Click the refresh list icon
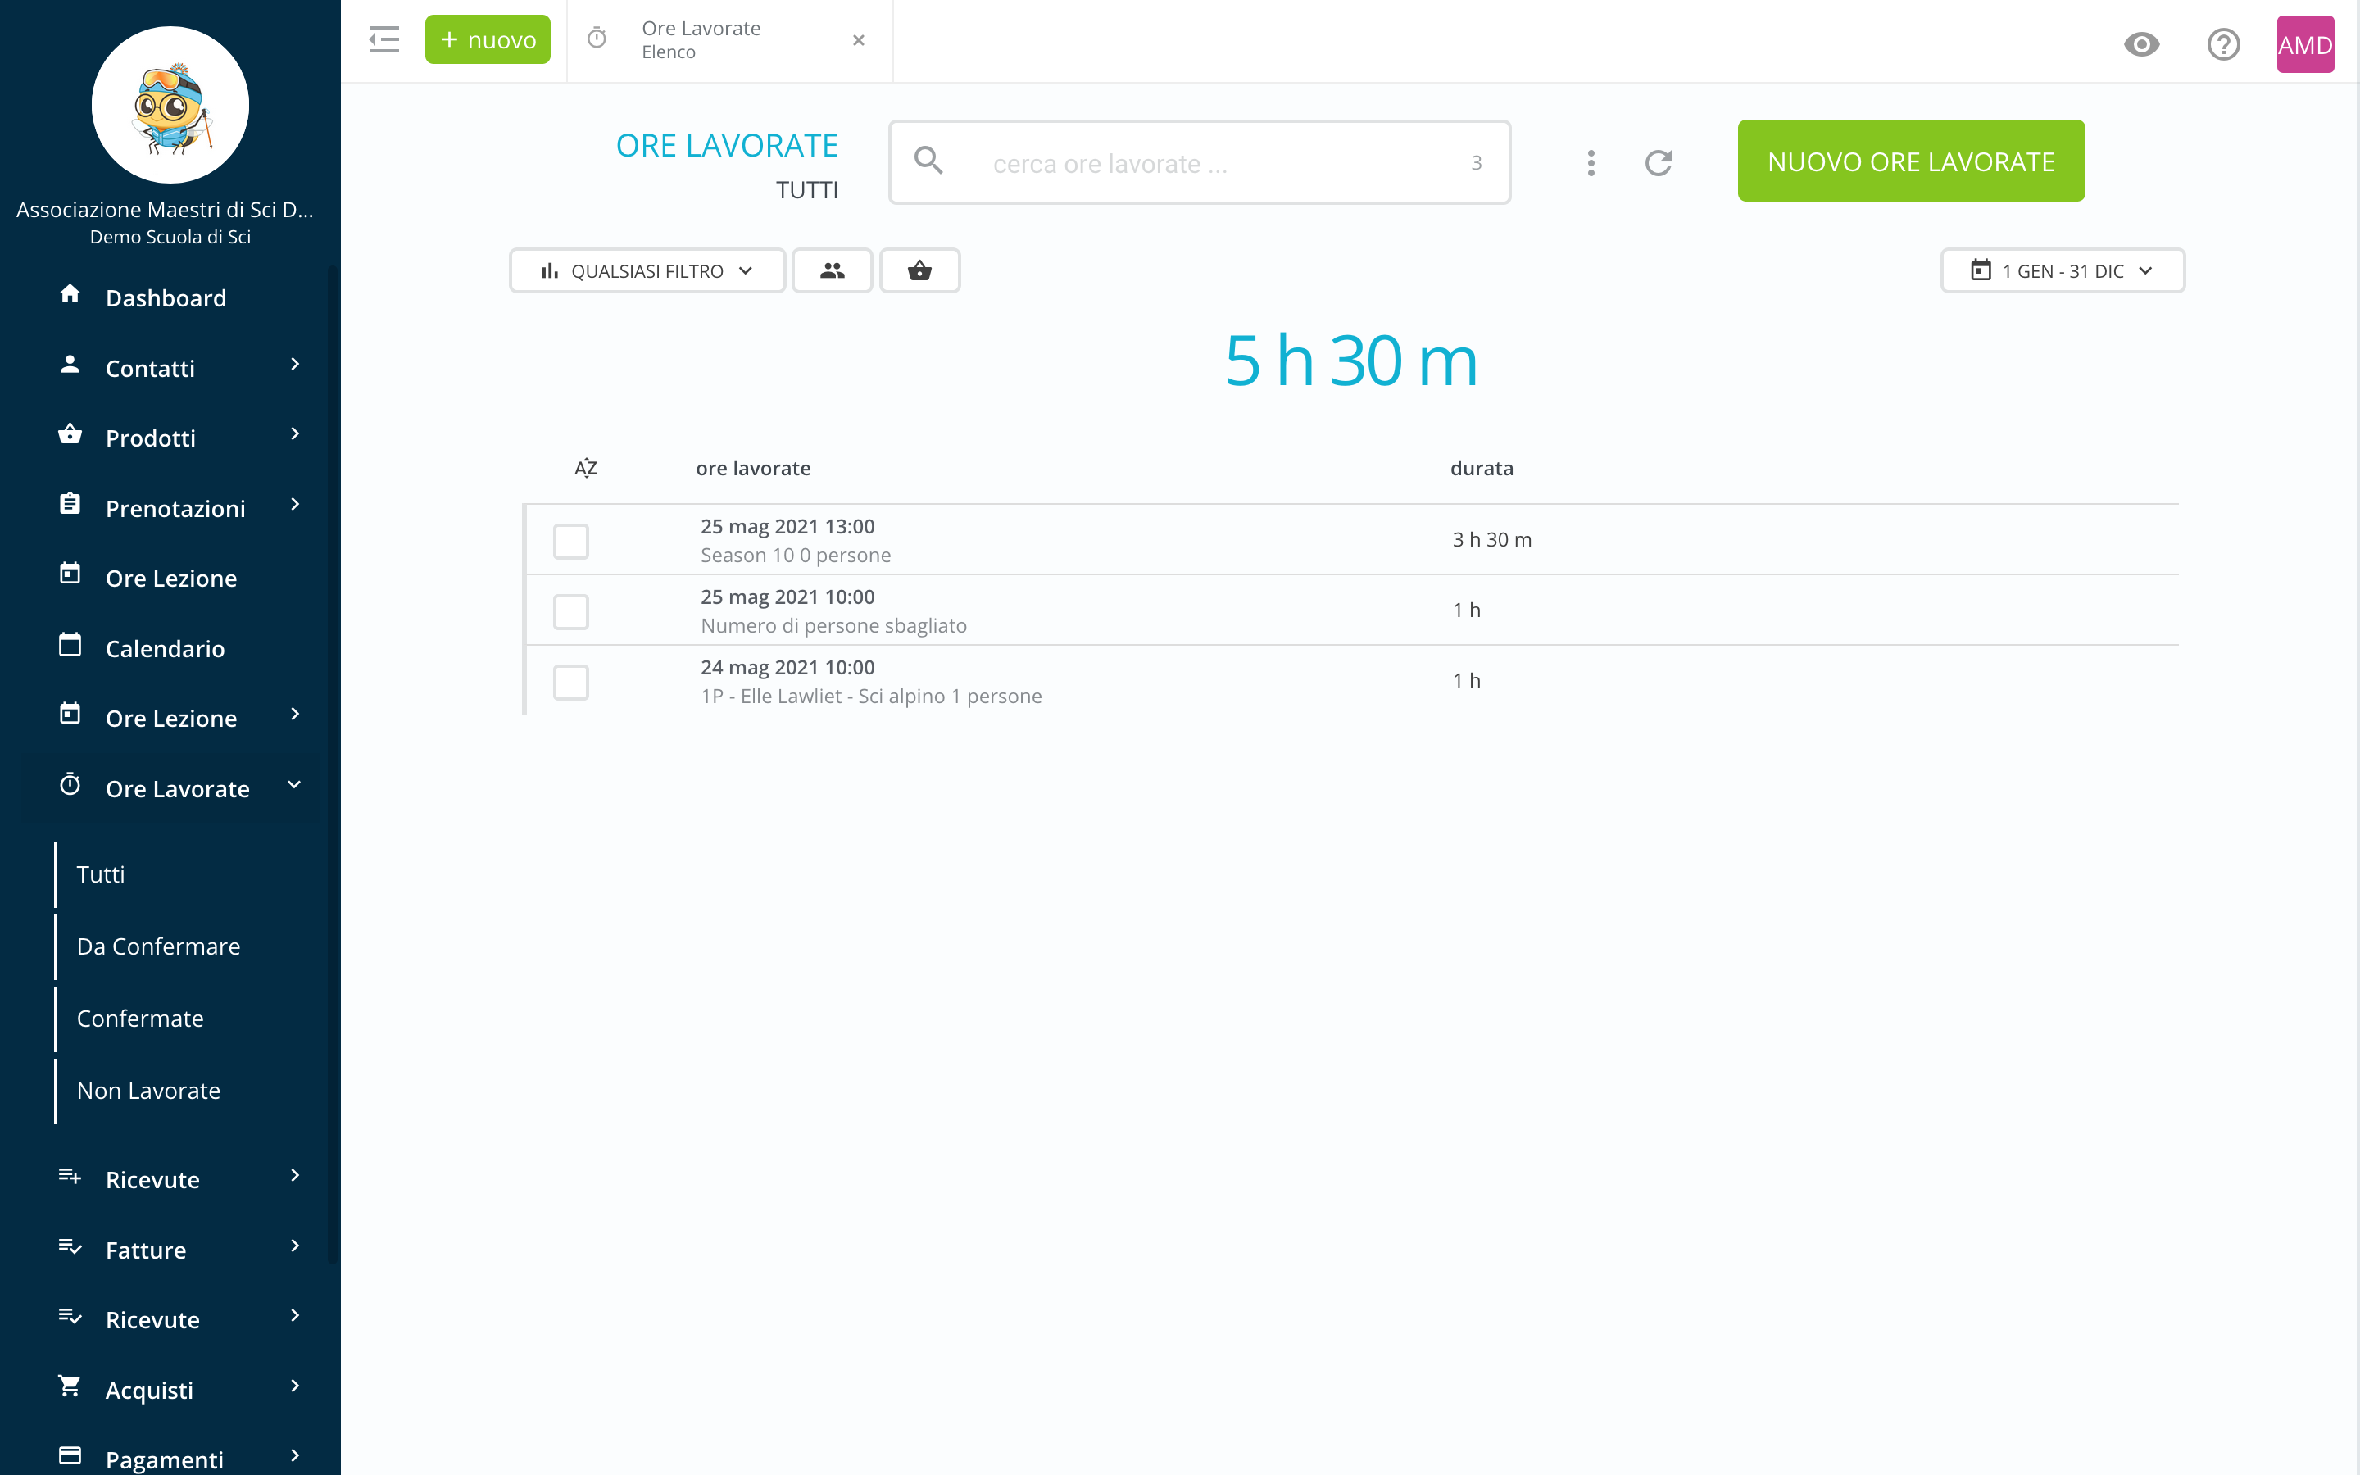The image size is (2360, 1475). click(1658, 163)
